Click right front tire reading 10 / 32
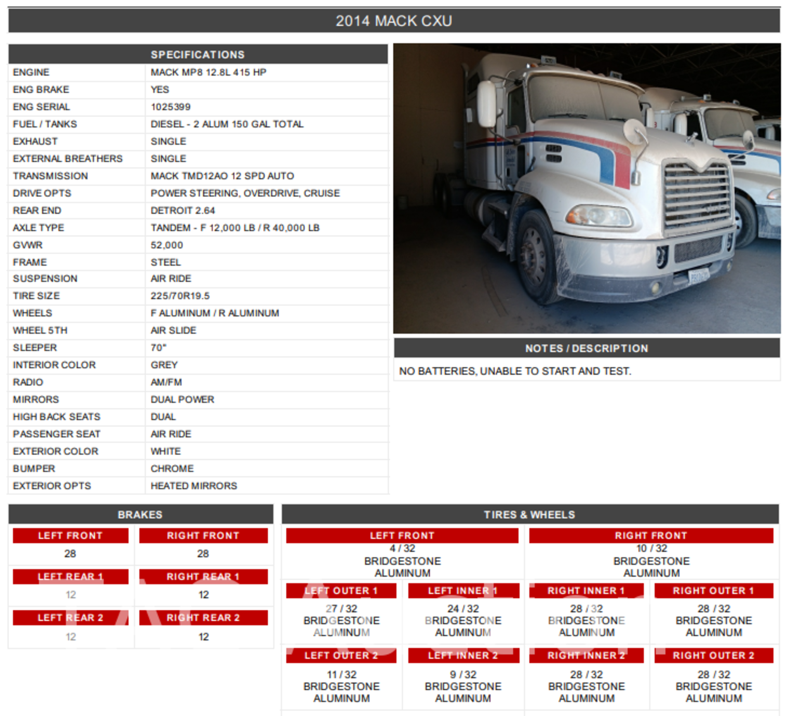794x716 pixels. [x=651, y=549]
